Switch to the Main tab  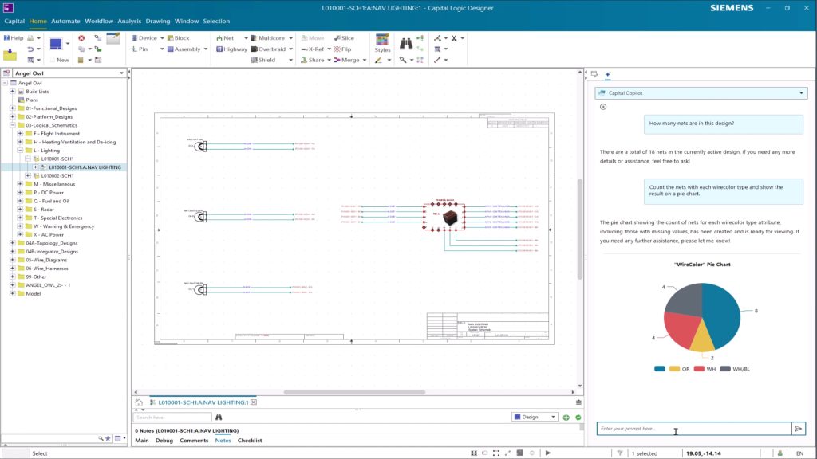pyautogui.click(x=142, y=441)
